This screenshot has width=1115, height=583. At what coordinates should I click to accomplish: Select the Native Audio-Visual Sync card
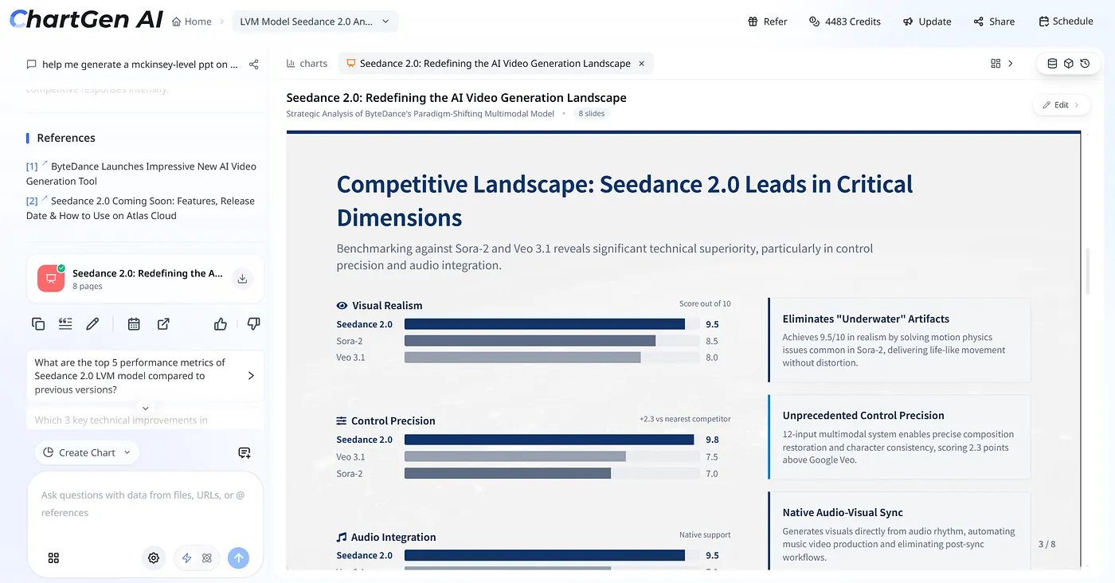(899, 532)
